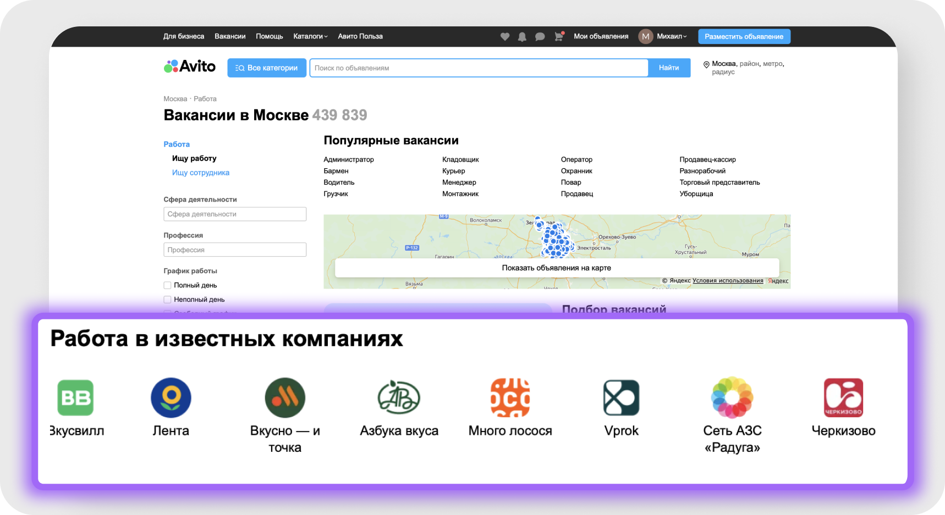Open messages chat bubble icon
Screen dimensions: 945x515
coord(540,36)
